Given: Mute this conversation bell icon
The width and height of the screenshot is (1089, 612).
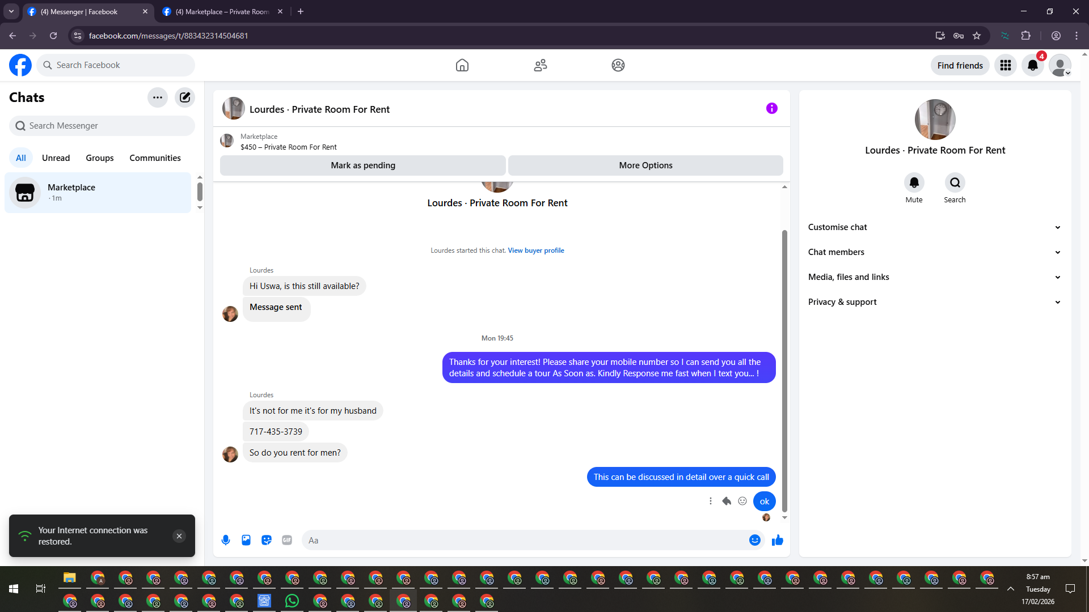Looking at the screenshot, I should [914, 182].
